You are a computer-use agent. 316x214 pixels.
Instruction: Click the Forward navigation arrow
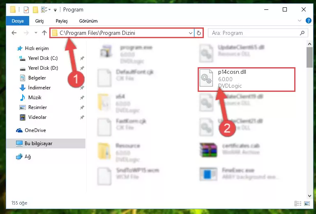click(26, 33)
